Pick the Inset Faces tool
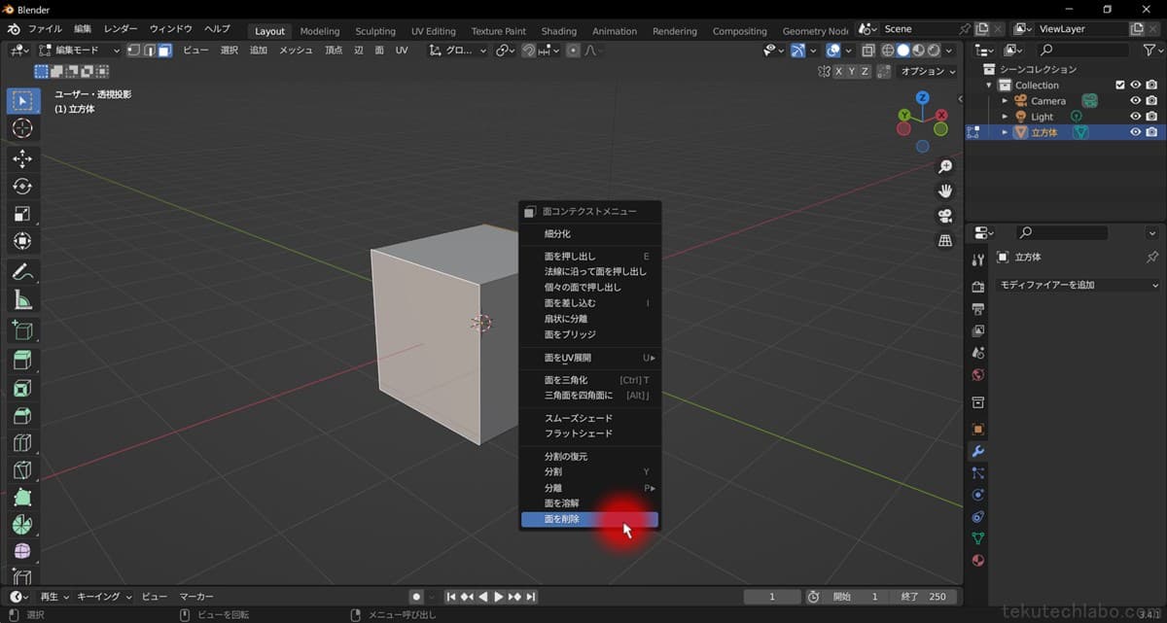1167x623 pixels. (22, 389)
